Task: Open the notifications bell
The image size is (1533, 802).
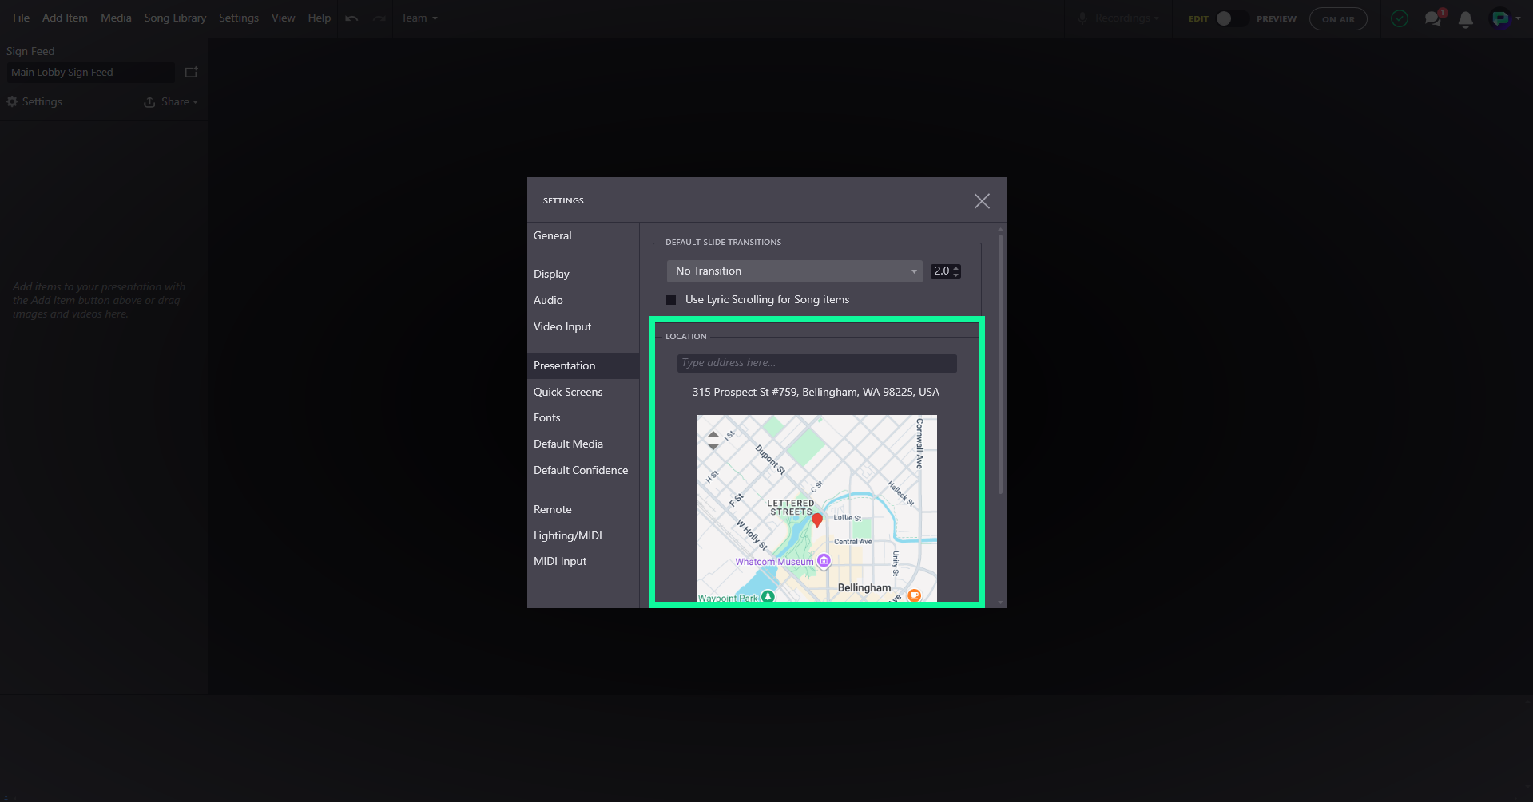Action: tap(1465, 19)
